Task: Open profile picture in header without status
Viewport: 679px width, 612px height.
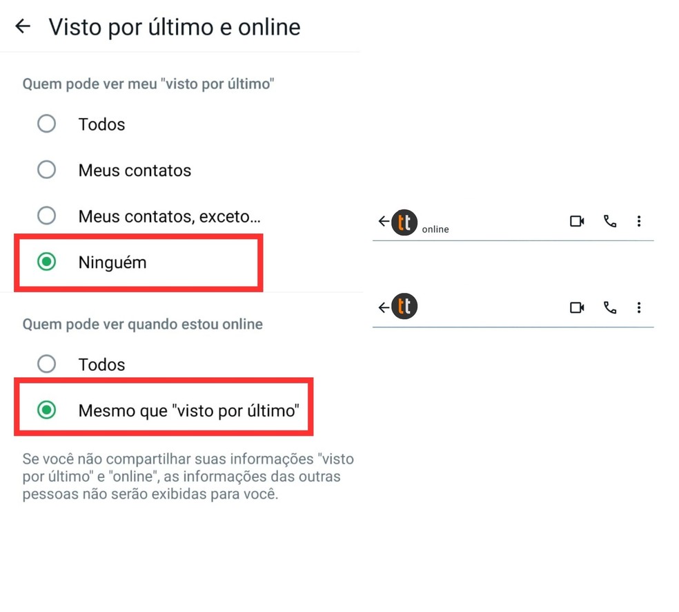Action: click(x=404, y=306)
